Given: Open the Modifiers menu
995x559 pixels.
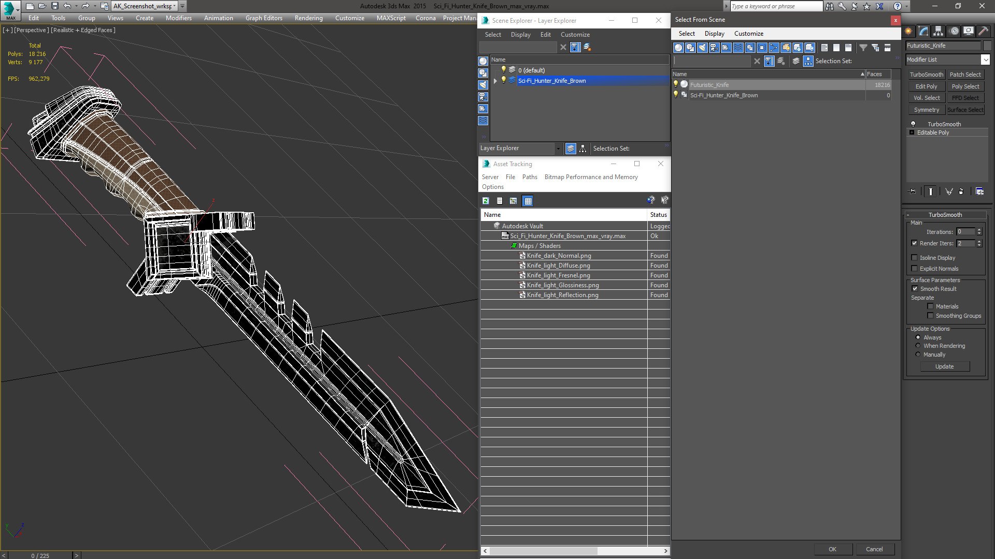Looking at the screenshot, I should 178,18.
